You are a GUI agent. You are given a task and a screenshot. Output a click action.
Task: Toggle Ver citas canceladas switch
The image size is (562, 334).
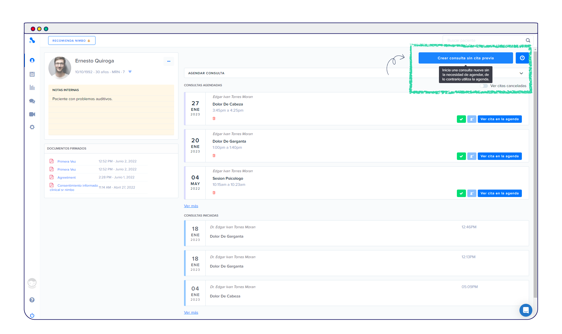pos(484,86)
